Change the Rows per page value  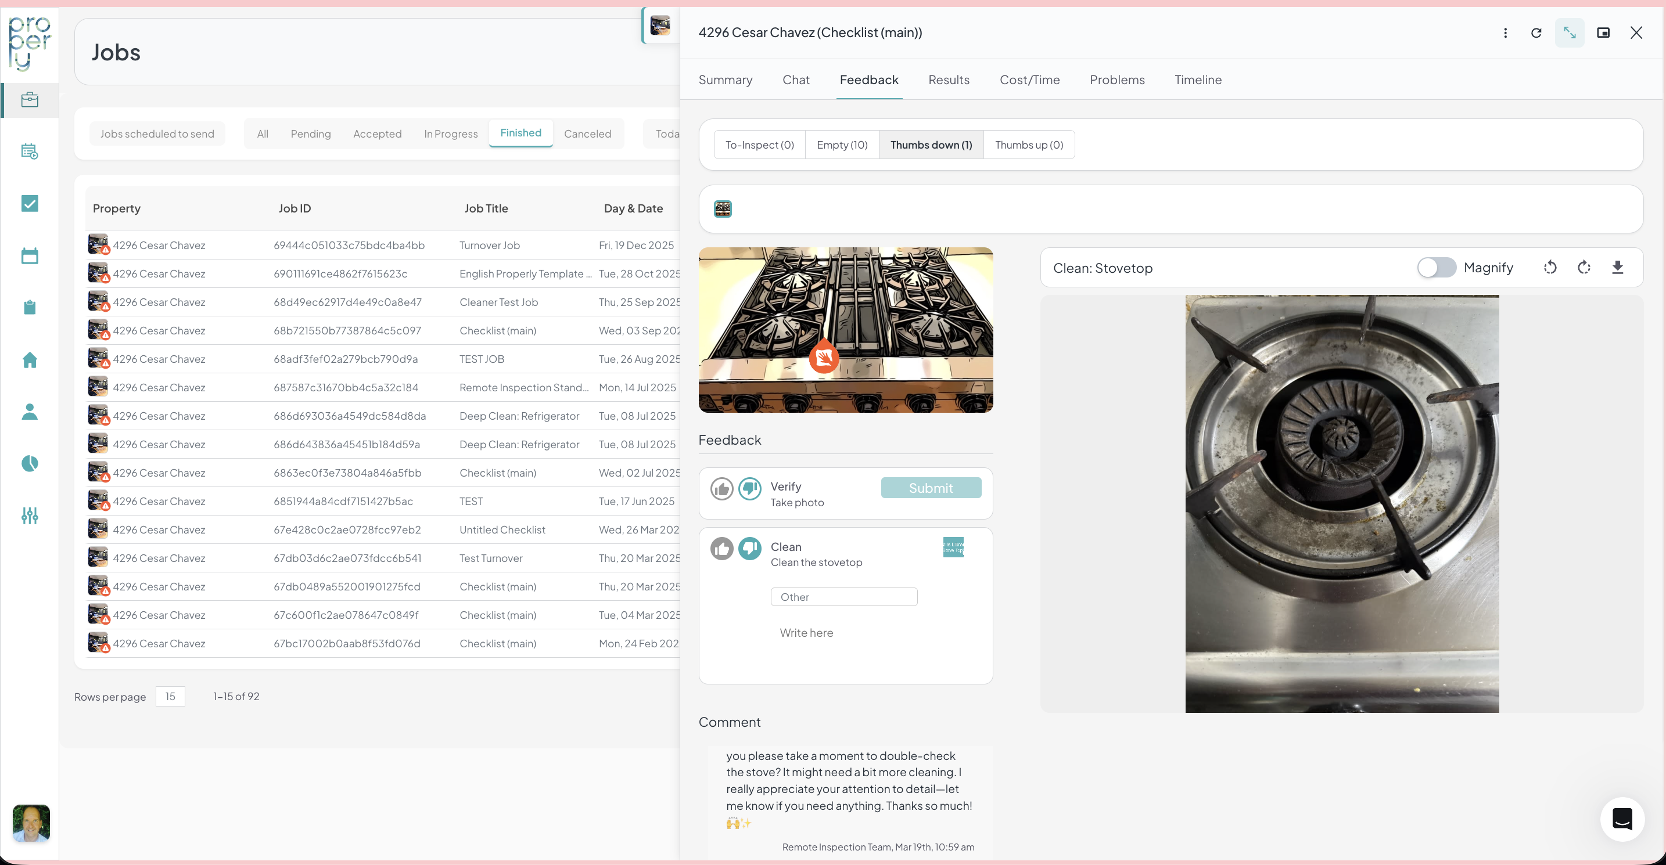[x=170, y=696]
